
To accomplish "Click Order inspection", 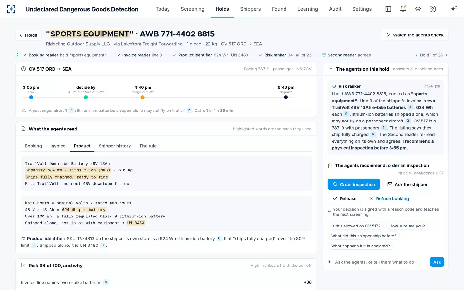I will (354, 185).
